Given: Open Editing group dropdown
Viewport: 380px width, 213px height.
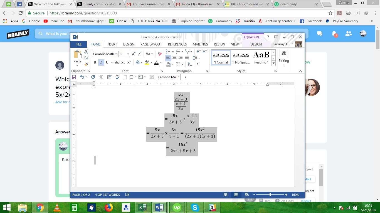Looking at the screenshot, I should click(x=284, y=58).
